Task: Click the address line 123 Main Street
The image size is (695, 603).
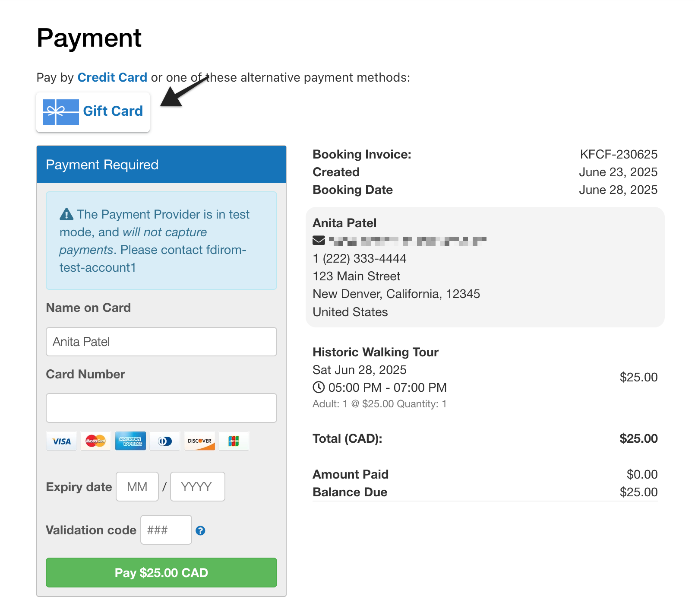Action: 357,276
